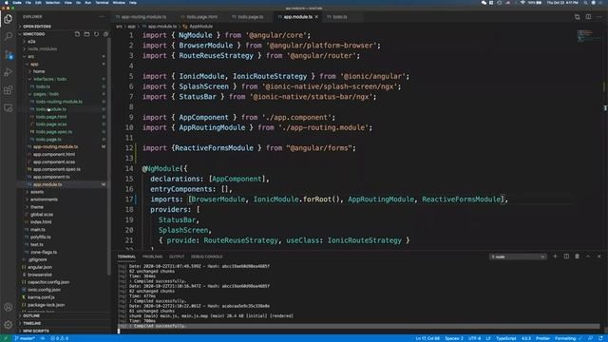Collapse all folders in Explorer
608x342 pixels.
pos(105,34)
